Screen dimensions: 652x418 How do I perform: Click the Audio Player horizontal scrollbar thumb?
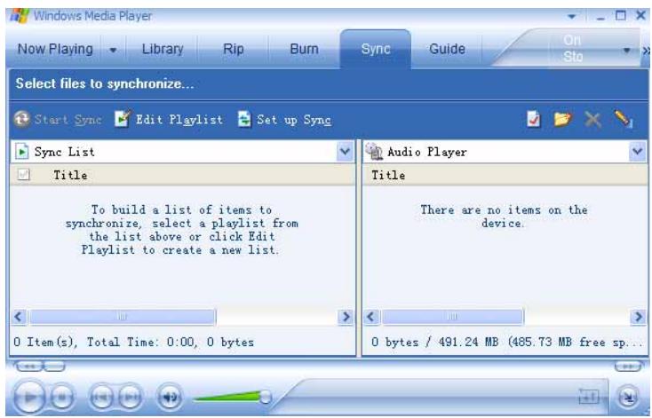pyautogui.click(x=452, y=317)
